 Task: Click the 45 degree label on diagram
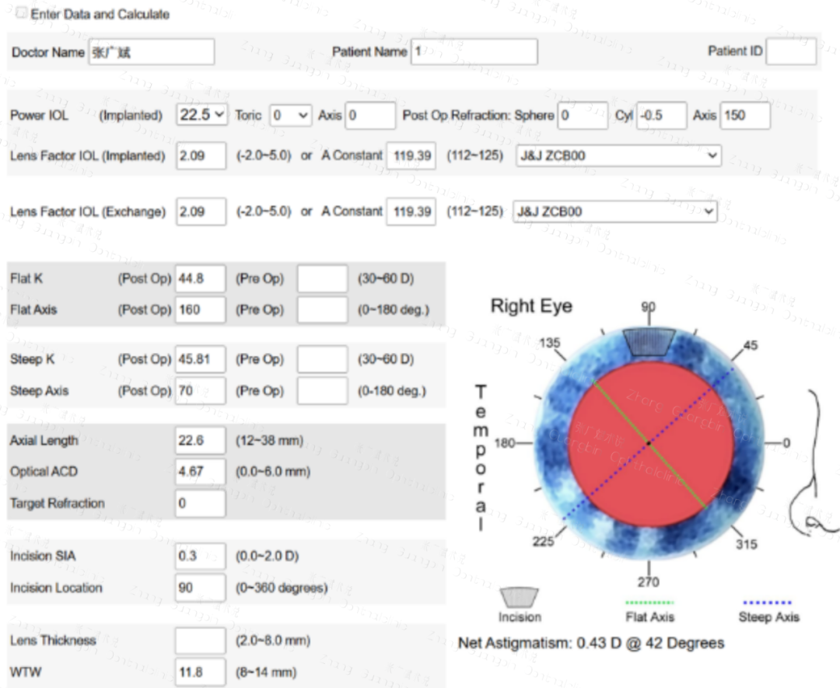(751, 345)
